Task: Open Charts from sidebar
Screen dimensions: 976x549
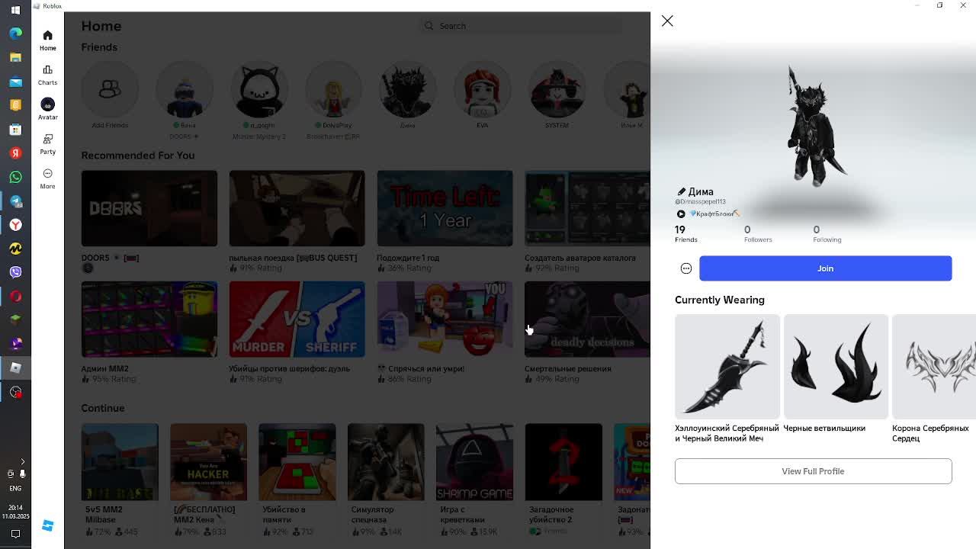Action: click(47, 75)
